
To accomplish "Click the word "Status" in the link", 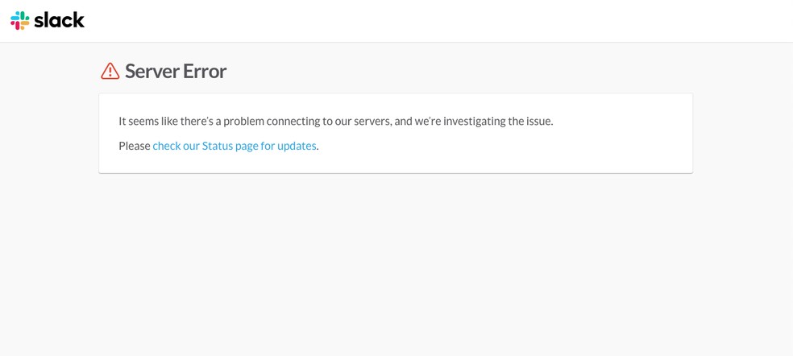I will [x=218, y=146].
